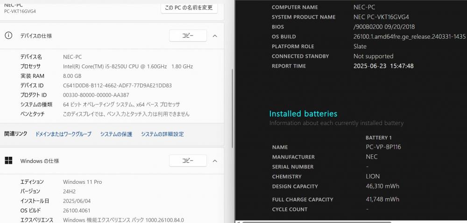Select the full charge capacity 41,748 mWh
The width and height of the screenshot is (467, 223).
(x=382, y=199)
